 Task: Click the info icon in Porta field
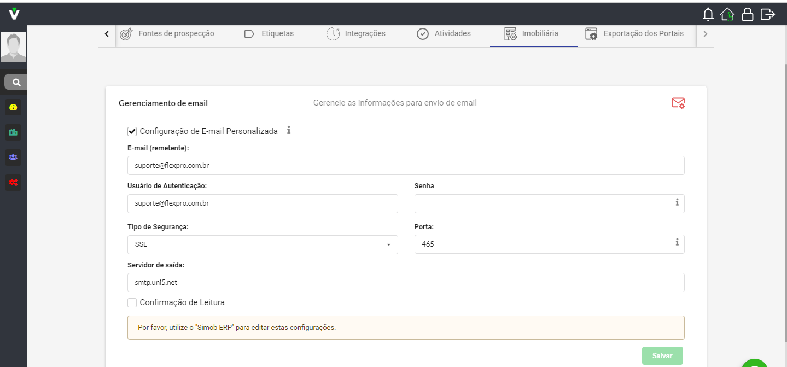pos(677,242)
